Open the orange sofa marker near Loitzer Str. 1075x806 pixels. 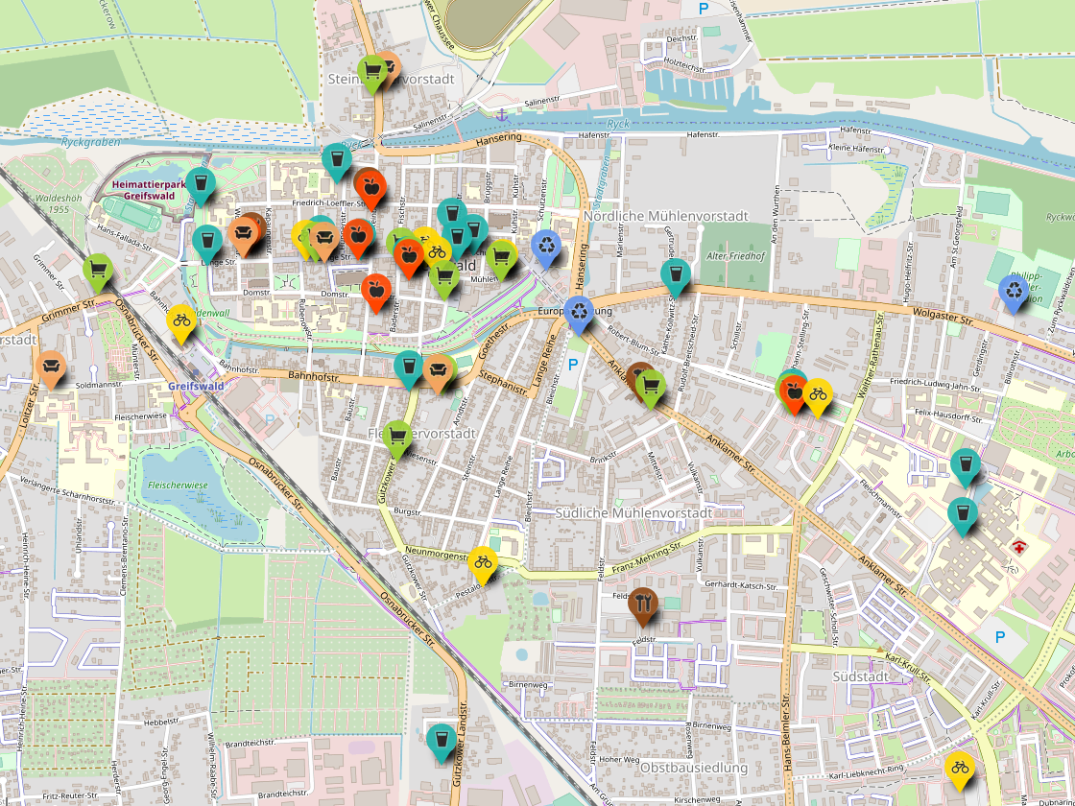(x=50, y=367)
